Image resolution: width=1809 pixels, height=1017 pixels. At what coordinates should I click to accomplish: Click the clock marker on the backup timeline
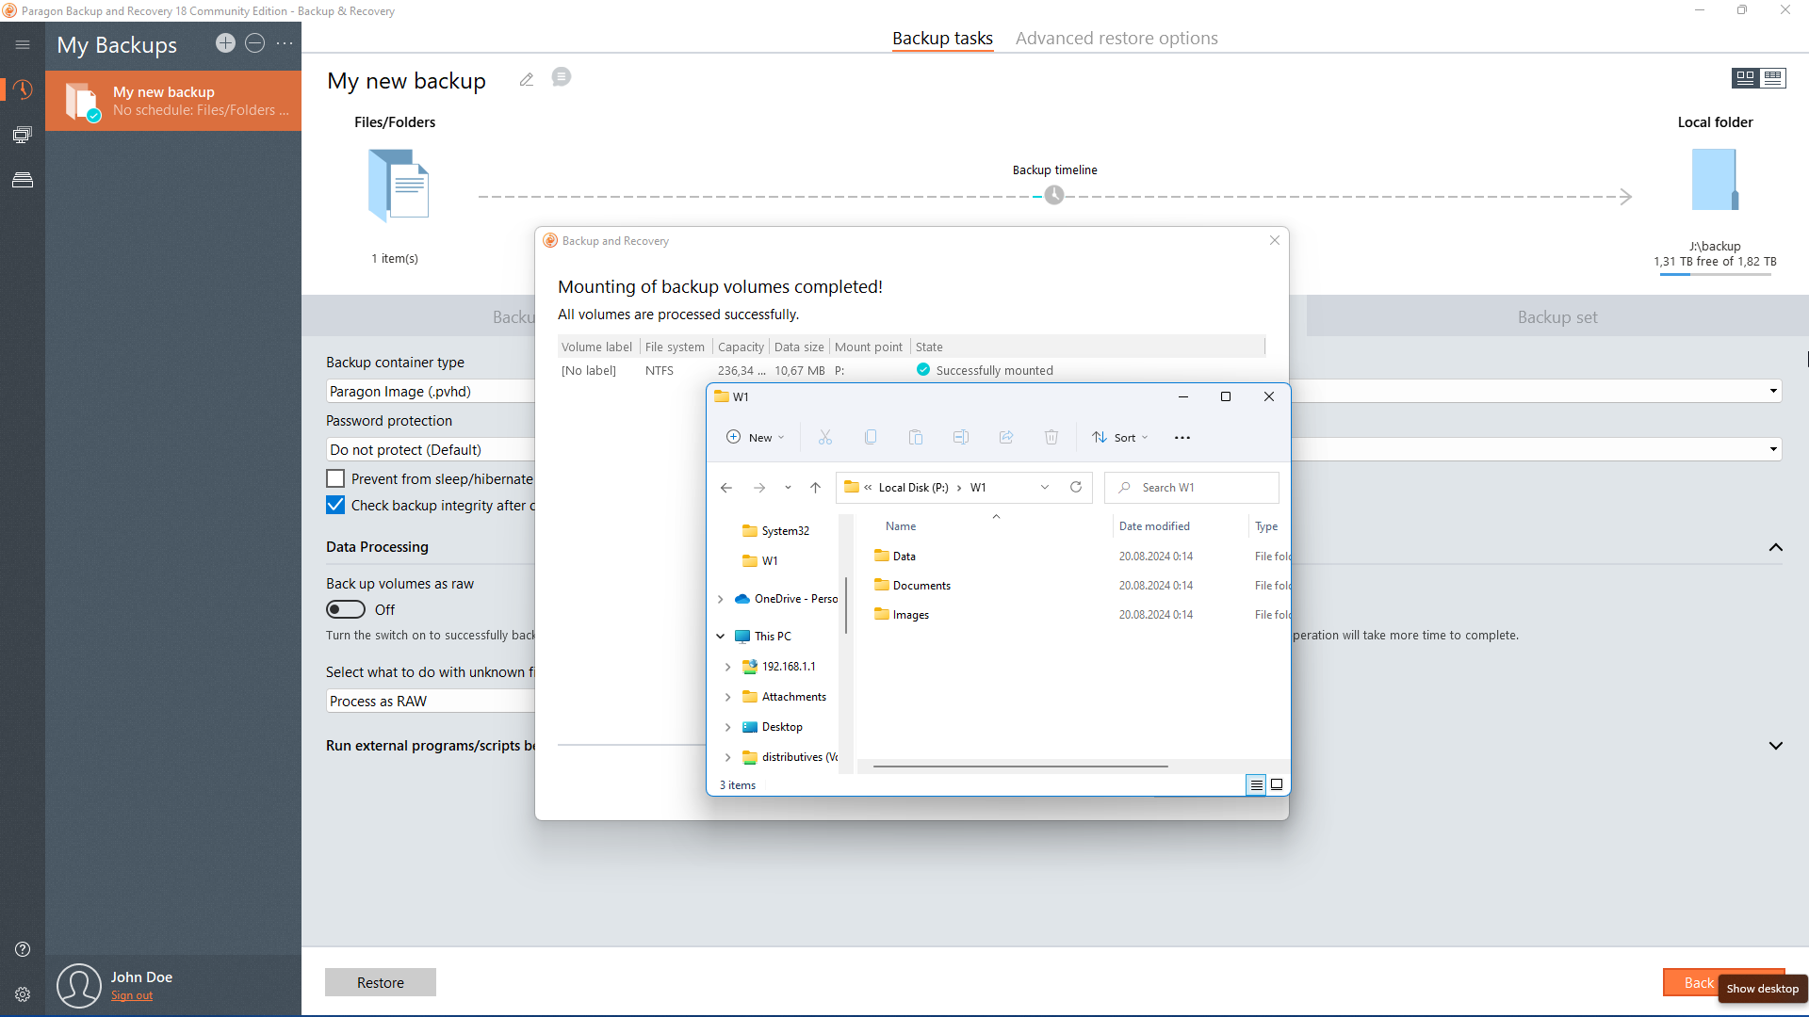(x=1054, y=196)
